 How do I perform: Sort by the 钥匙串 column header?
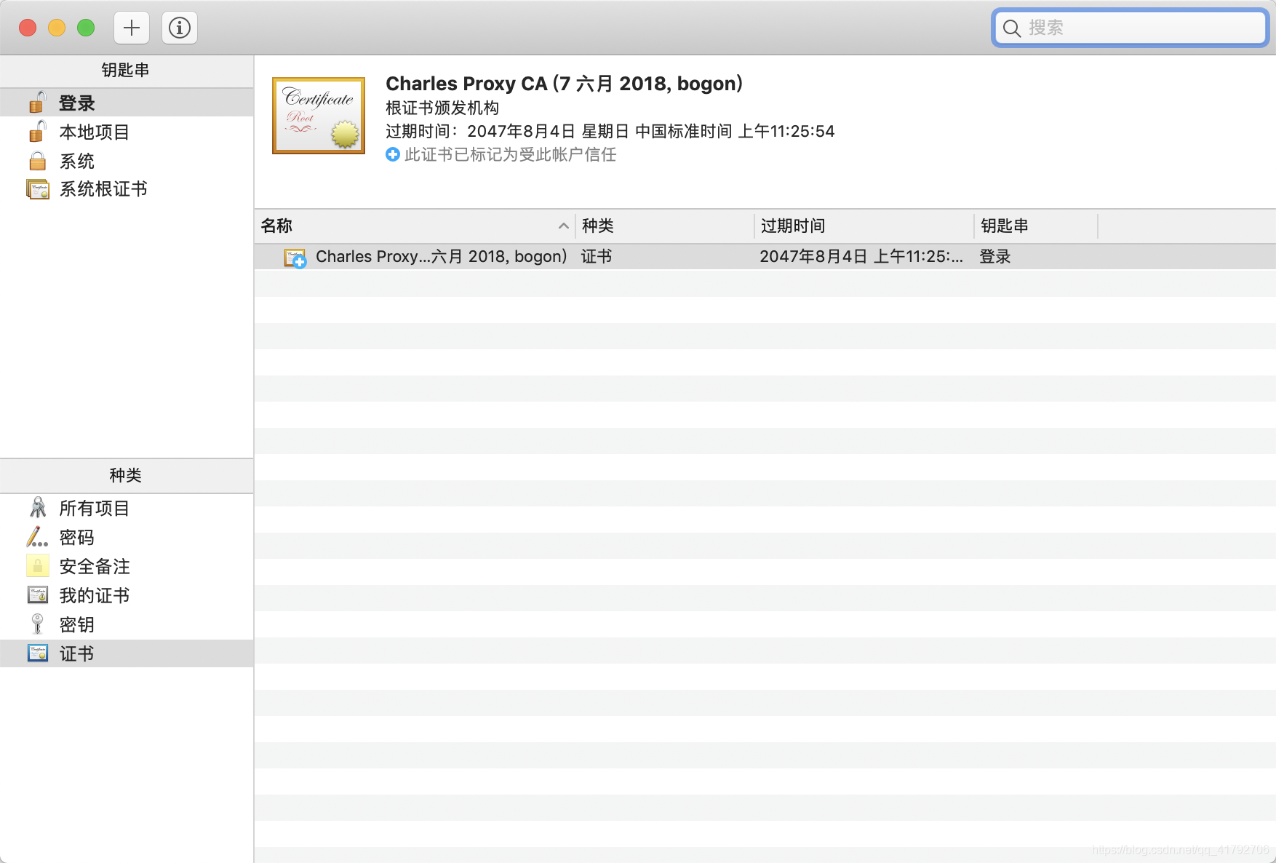coord(1036,226)
